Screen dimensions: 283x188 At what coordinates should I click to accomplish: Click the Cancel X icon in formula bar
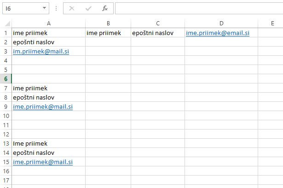[x=72, y=8]
